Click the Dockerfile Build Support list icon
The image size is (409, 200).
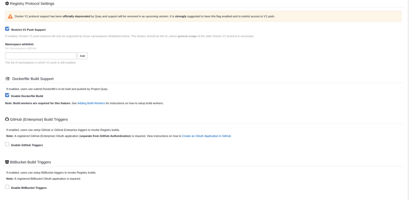(x=7, y=79)
